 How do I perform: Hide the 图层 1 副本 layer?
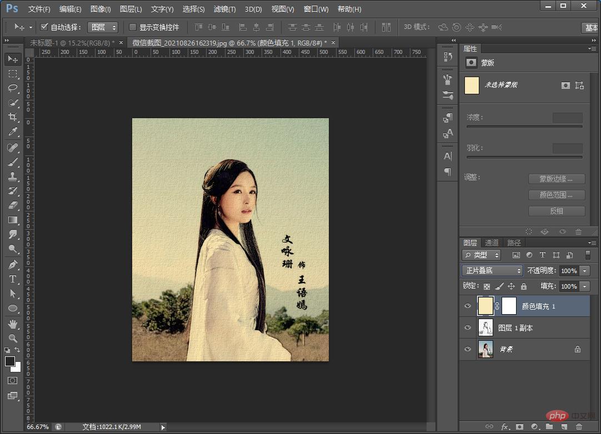tap(468, 327)
